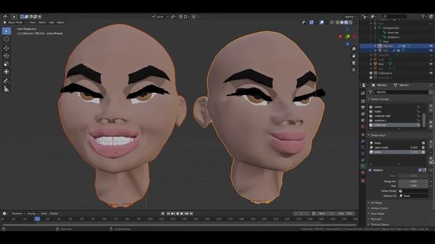Select the Annotate tool
The height and width of the screenshot is (244, 435).
6,81
